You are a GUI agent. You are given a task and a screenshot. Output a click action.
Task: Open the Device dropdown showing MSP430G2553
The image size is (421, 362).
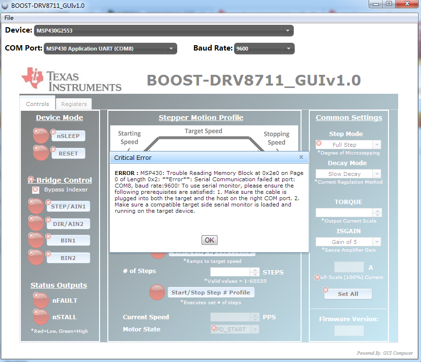pos(164,31)
